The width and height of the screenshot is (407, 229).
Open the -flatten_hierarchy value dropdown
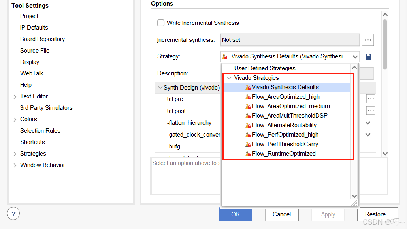(x=368, y=123)
